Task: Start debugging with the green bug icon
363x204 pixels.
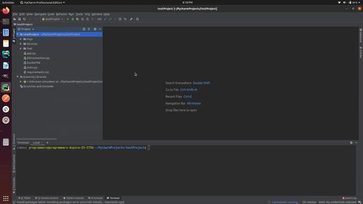Action: [x=73, y=19]
